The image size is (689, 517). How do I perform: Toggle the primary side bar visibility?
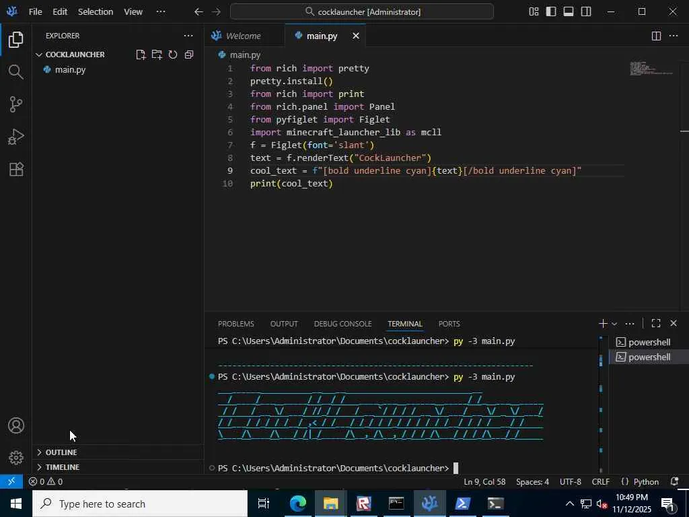(x=550, y=12)
